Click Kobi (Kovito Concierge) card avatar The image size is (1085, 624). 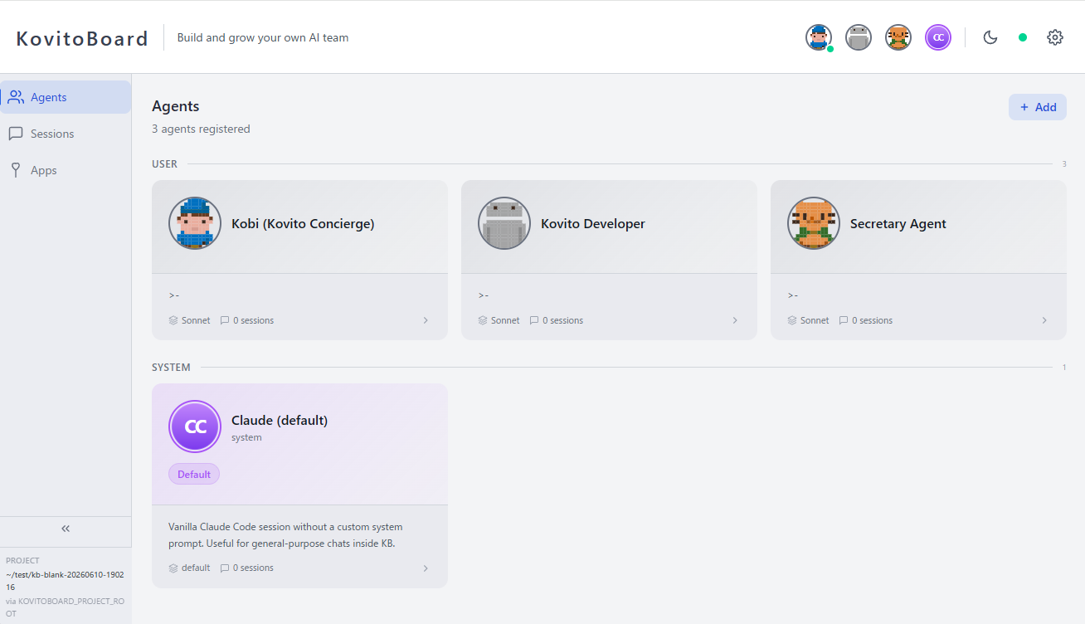tap(195, 223)
